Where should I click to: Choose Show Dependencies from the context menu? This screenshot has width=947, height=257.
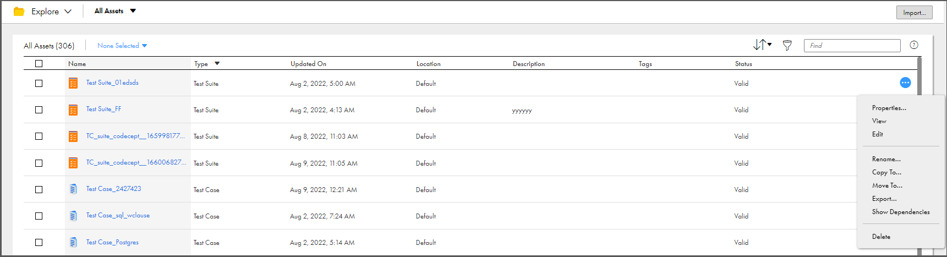tap(901, 212)
